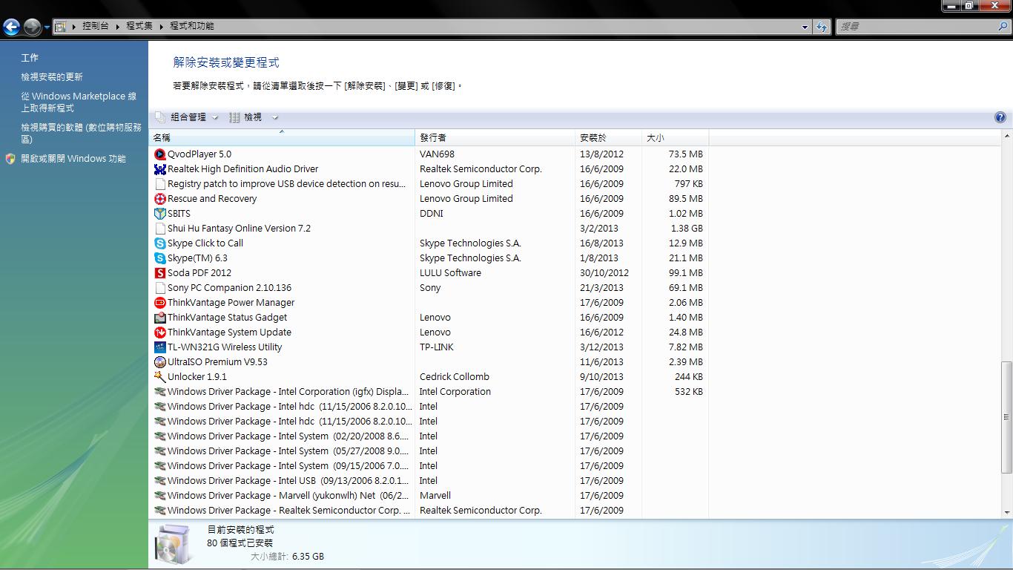Click the ThinkVantage Power Manager icon
1013x570 pixels.
pyautogui.click(x=159, y=303)
